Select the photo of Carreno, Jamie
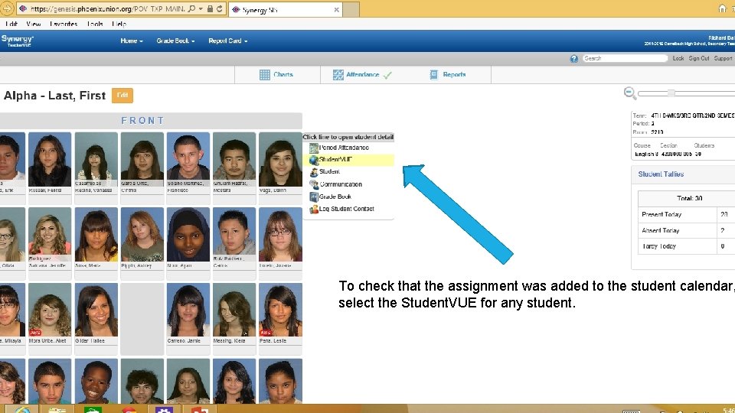735x413 pixels. 188,310
